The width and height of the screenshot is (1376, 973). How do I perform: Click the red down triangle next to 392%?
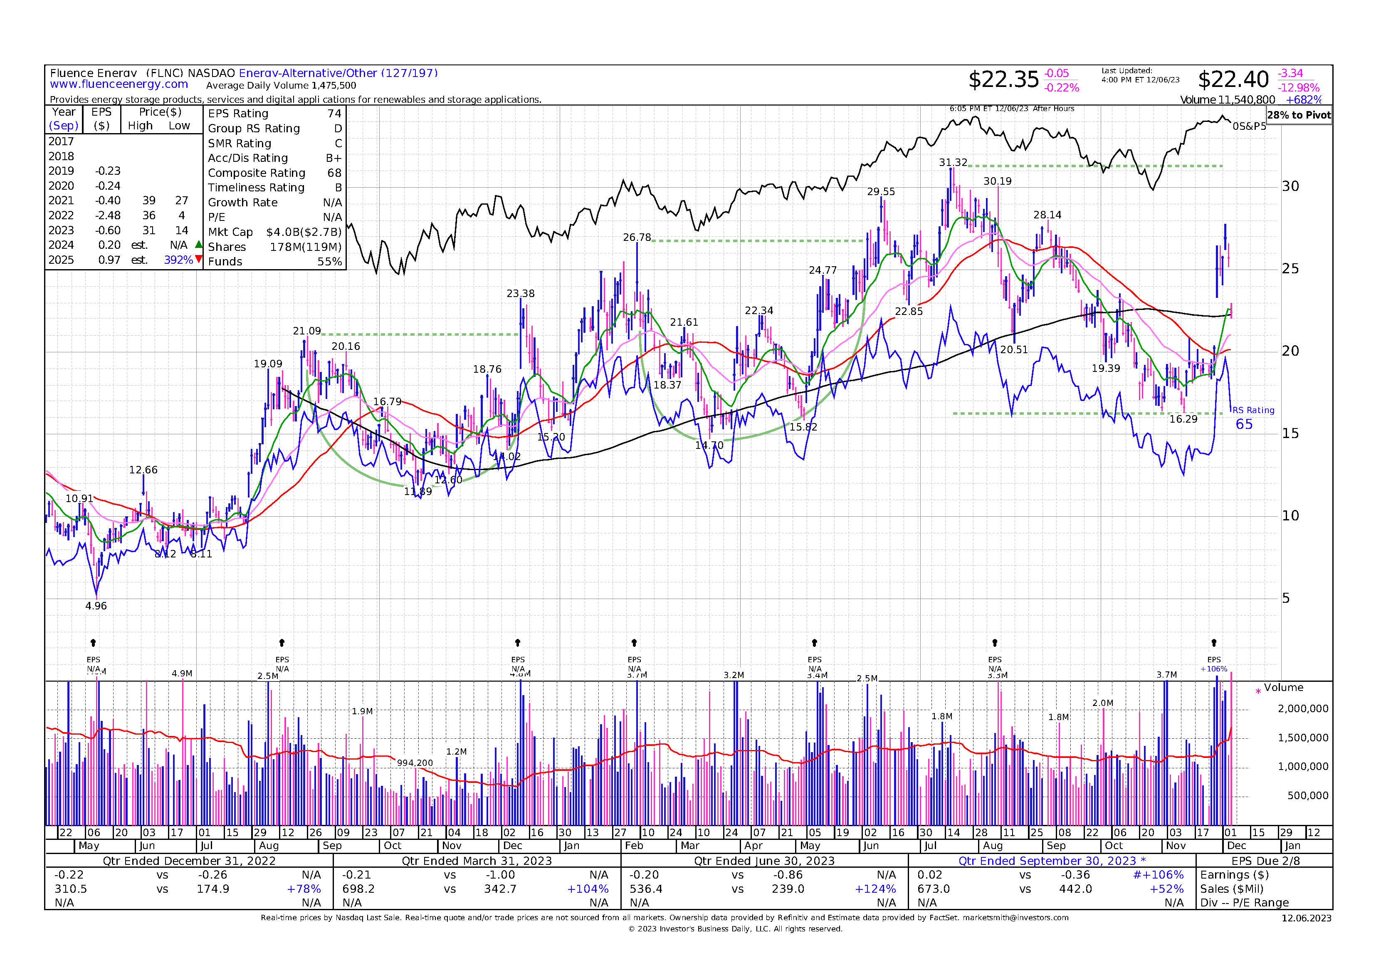coord(199,259)
